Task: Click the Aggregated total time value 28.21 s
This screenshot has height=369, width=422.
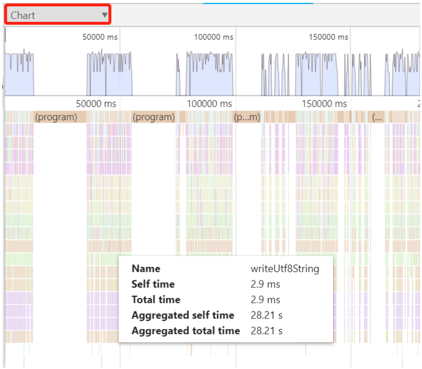Action: tap(266, 330)
